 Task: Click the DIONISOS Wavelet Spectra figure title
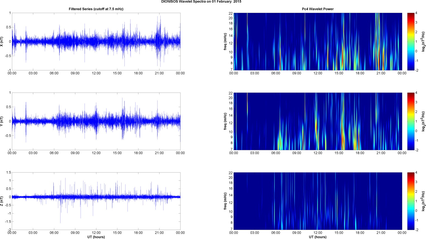pos(201,2)
